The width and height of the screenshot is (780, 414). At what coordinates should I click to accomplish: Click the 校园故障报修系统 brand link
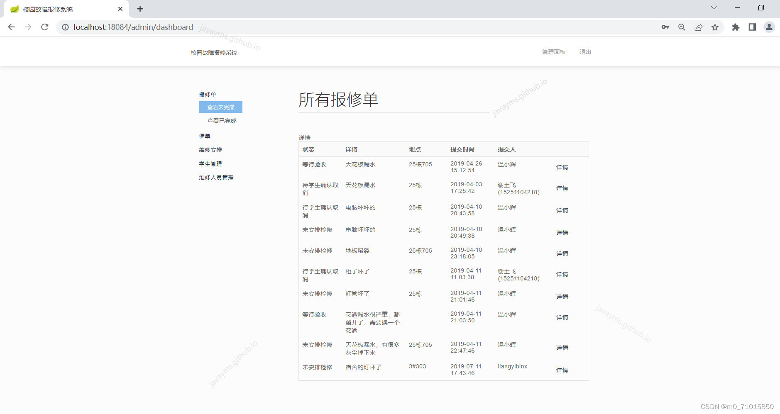tap(214, 53)
